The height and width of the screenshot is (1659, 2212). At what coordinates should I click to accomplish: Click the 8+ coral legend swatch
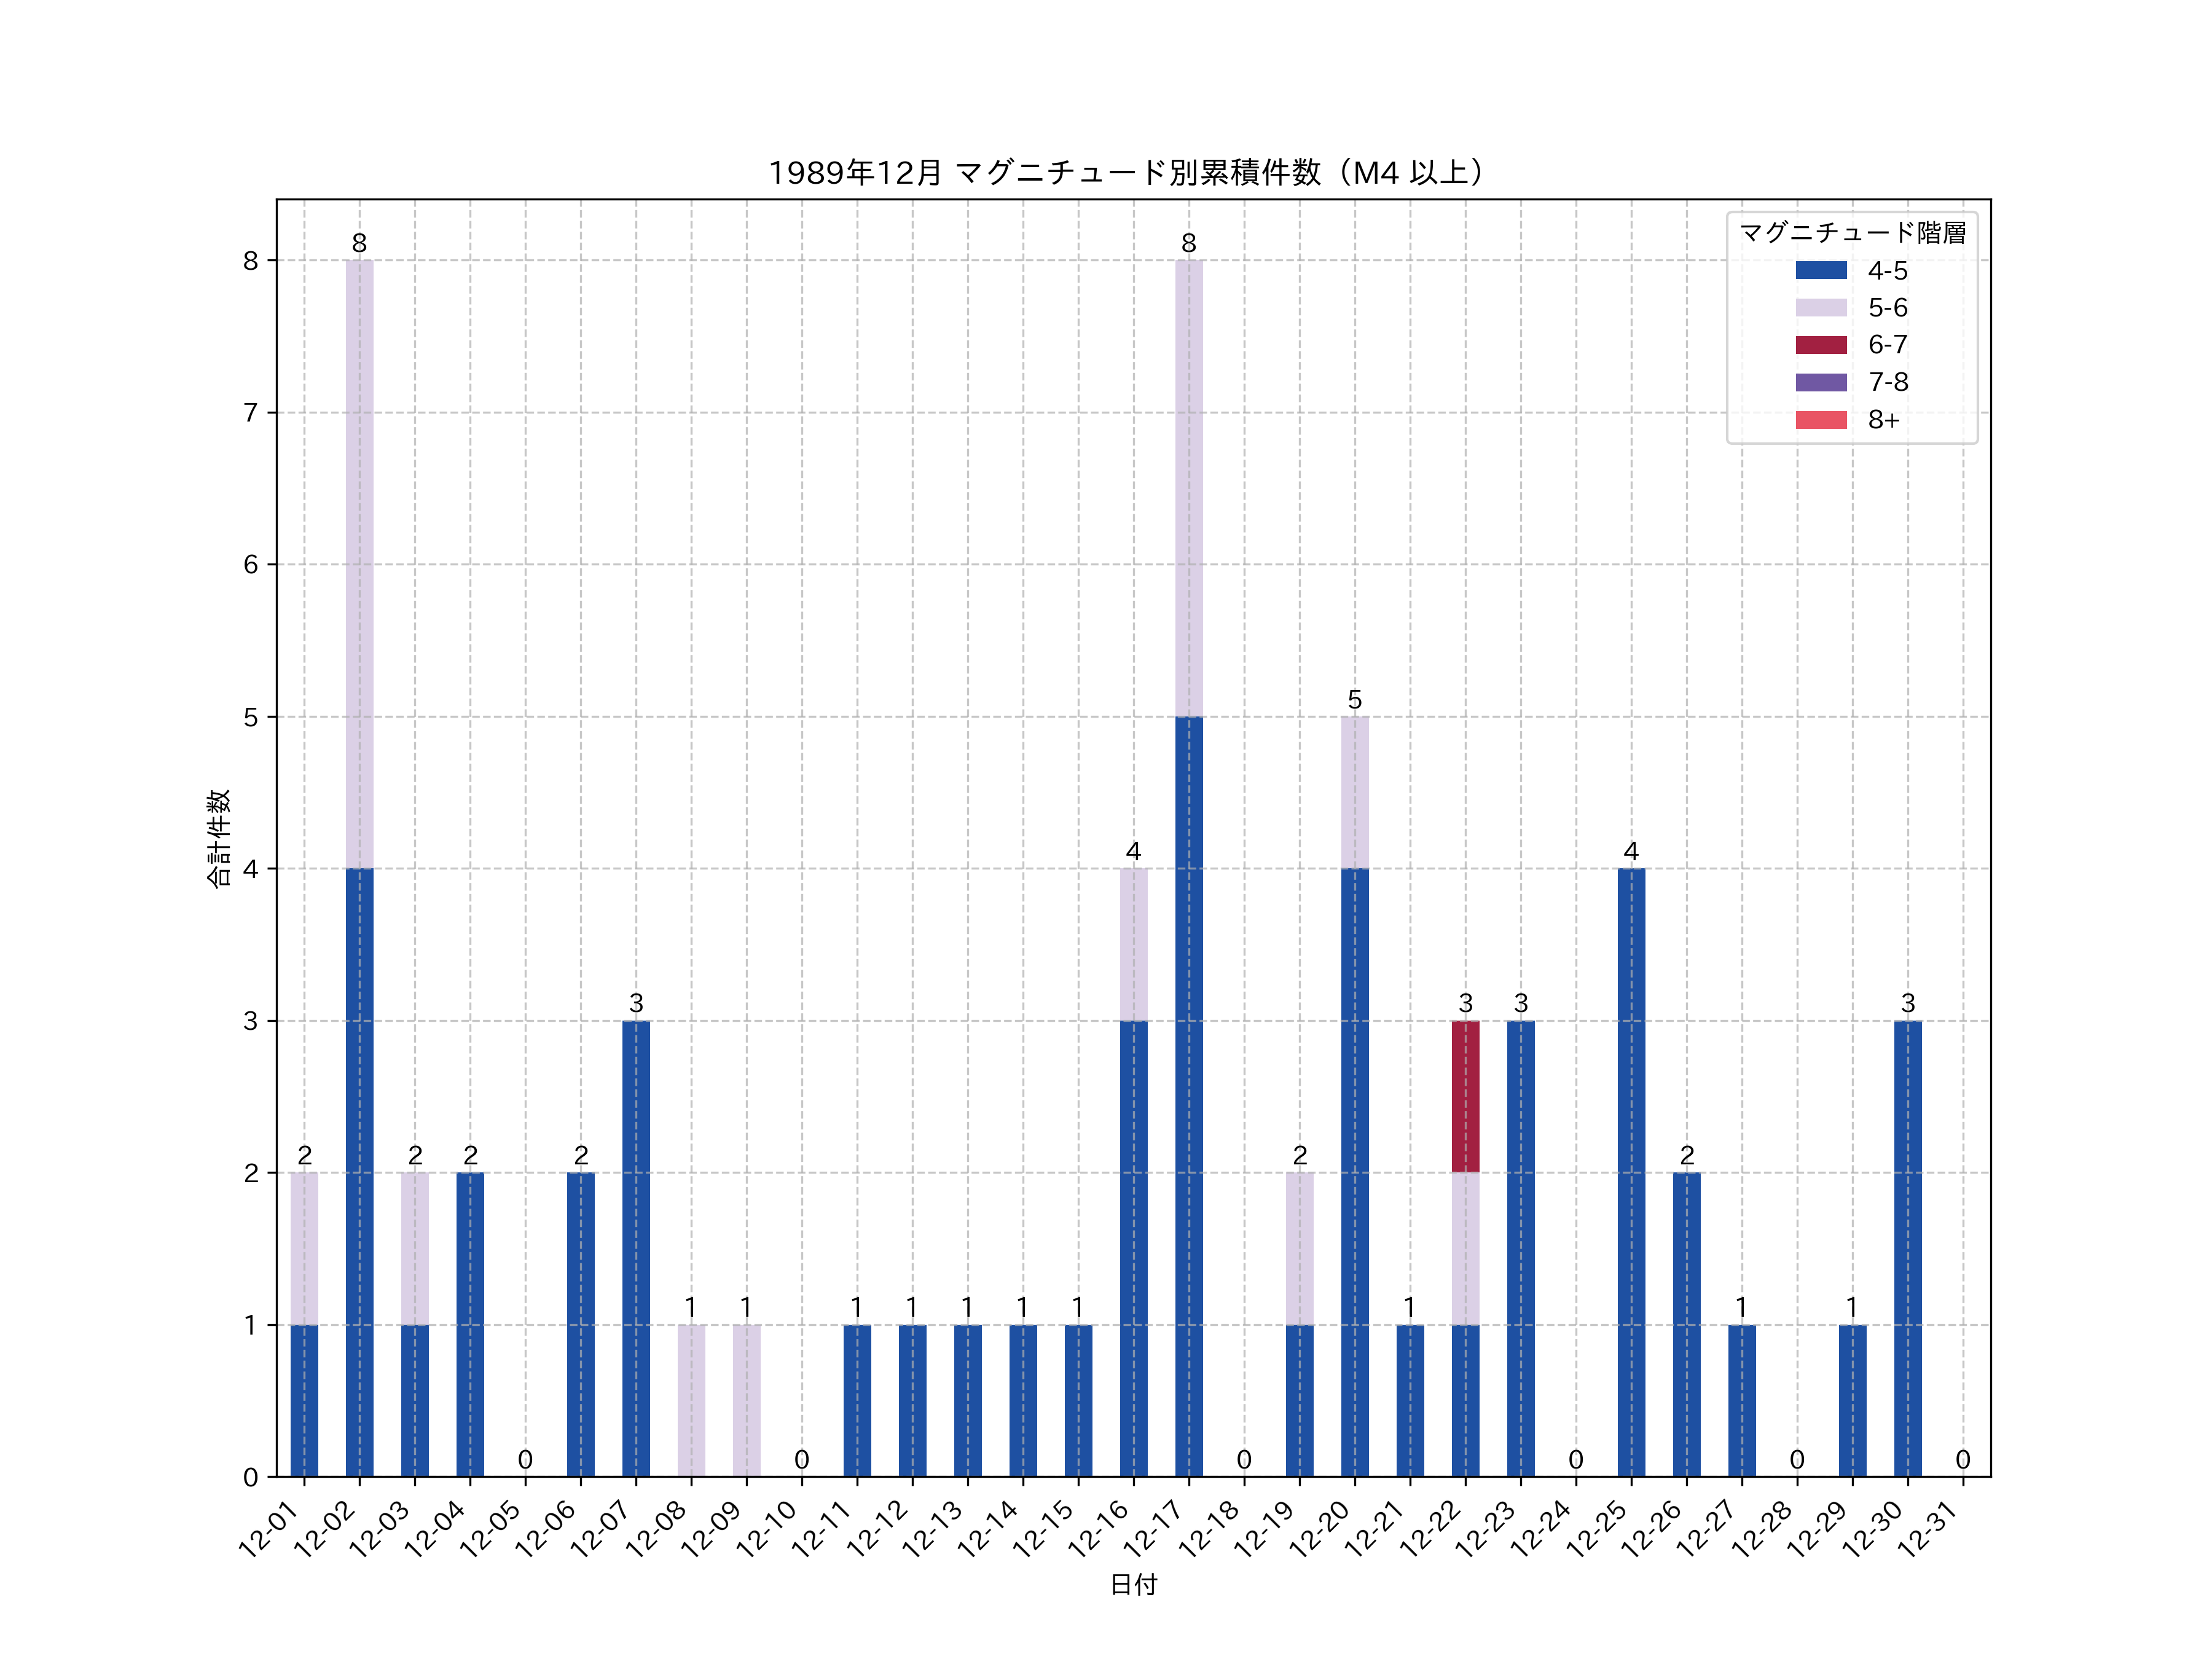point(1821,419)
